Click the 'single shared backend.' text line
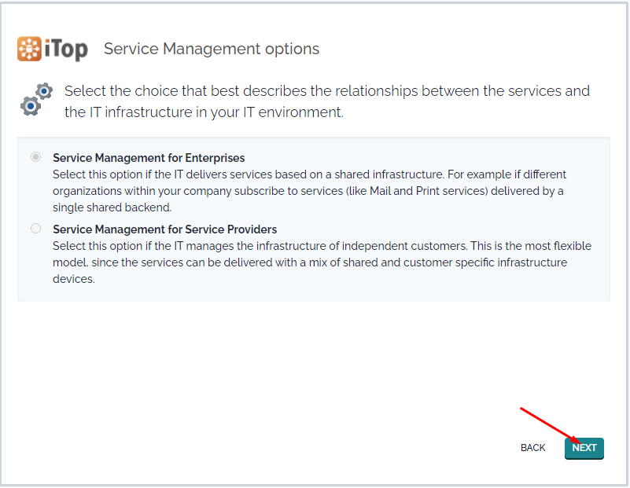The image size is (630, 488). pos(112,207)
